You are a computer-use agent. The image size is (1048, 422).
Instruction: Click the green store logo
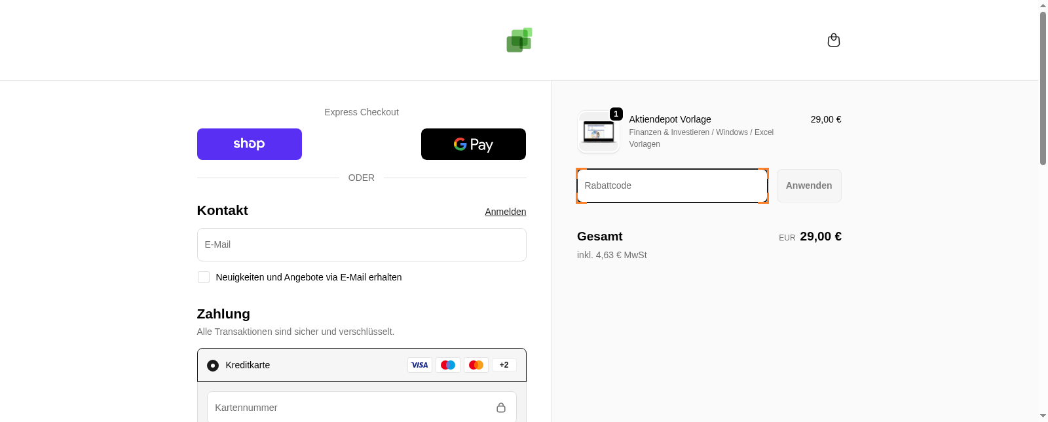coord(519,40)
